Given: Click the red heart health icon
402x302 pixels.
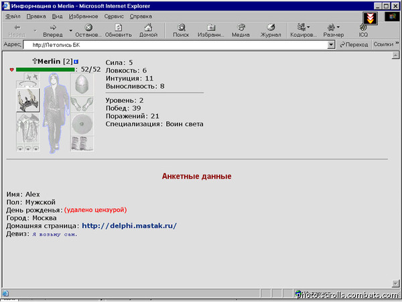Looking at the screenshot, I should tap(11, 70).
